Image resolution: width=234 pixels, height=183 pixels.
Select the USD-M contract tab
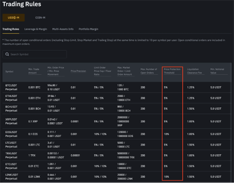pos(14,18)
